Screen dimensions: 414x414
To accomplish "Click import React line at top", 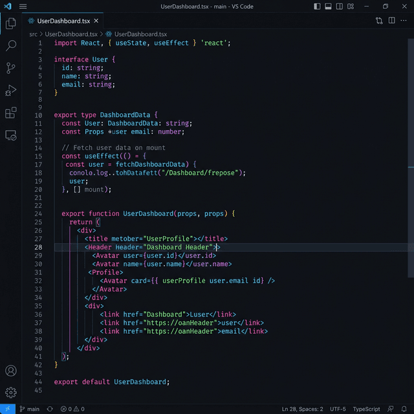I will point(142,43).
